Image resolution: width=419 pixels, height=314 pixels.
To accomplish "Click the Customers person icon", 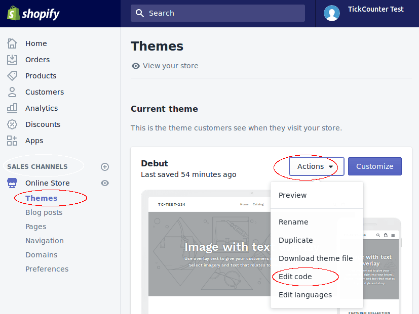I will (x=12, y=92).
